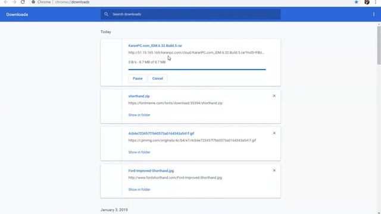Viewport: 381px width, 214px height.
Task: Cancel the KaranPC IDM download
Action: [x=157, y=78]
